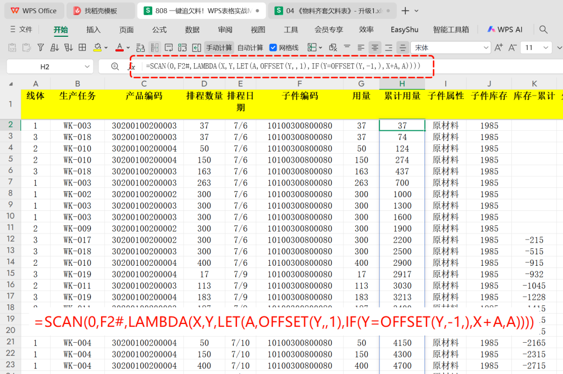Click the table style grid icon
The height and width of the screenshot is (374, 563).
tap(312, 47)
